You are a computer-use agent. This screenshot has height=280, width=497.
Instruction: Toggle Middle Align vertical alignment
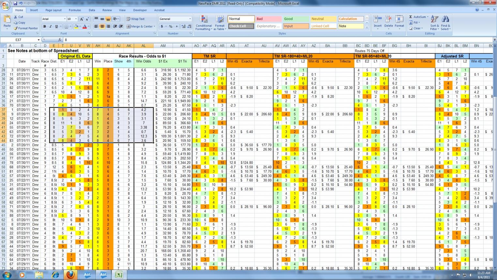102,19
